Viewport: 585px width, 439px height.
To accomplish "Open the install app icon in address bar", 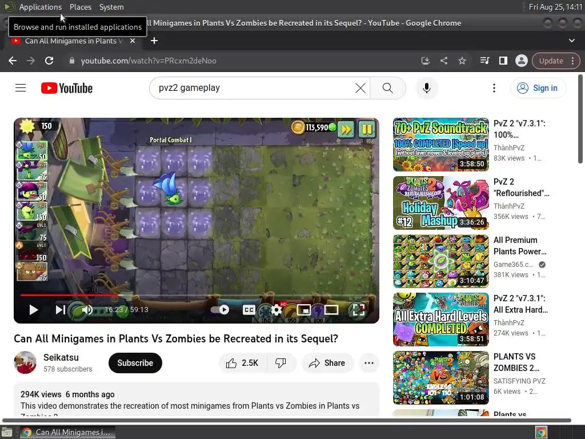I will pyautogui.click(x=425, y=61).
